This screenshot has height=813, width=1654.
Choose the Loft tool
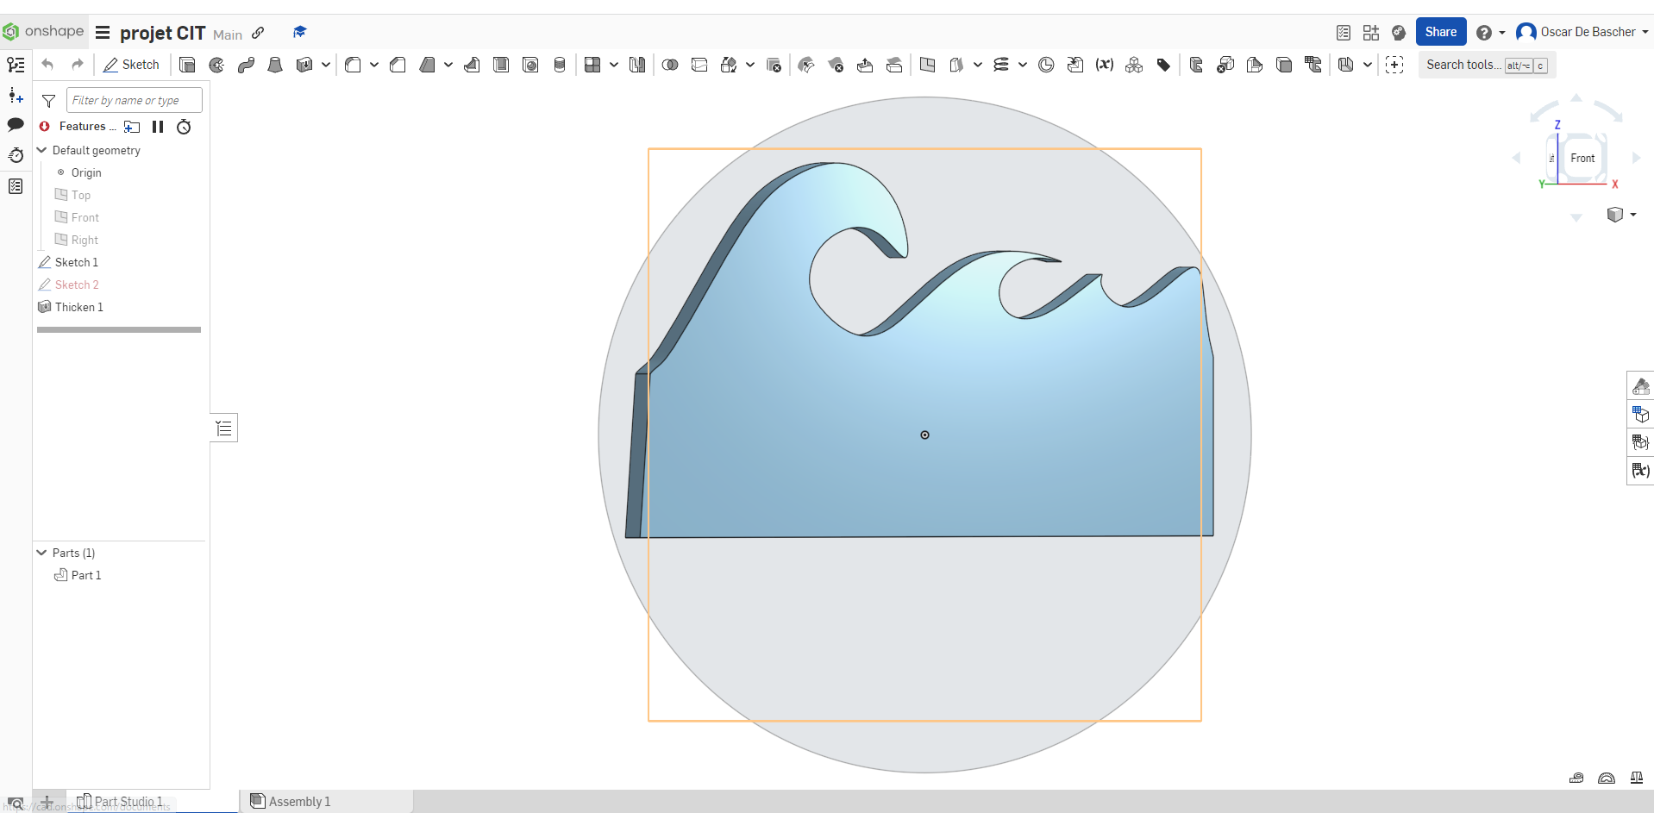pyautogui.click(x=275, y=65)
